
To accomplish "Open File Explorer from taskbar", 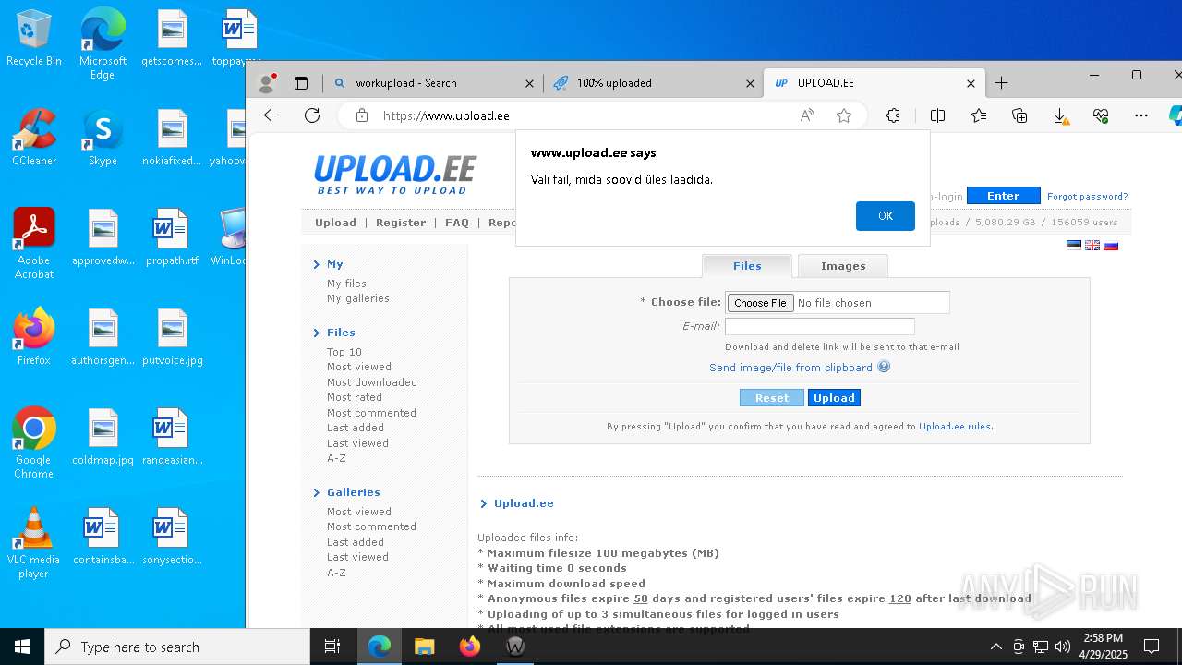I will point(424,647).
